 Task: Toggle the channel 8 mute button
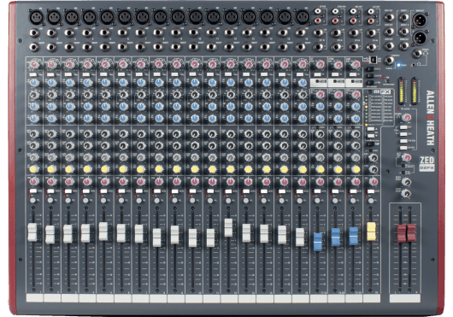(x=157, y=191)
